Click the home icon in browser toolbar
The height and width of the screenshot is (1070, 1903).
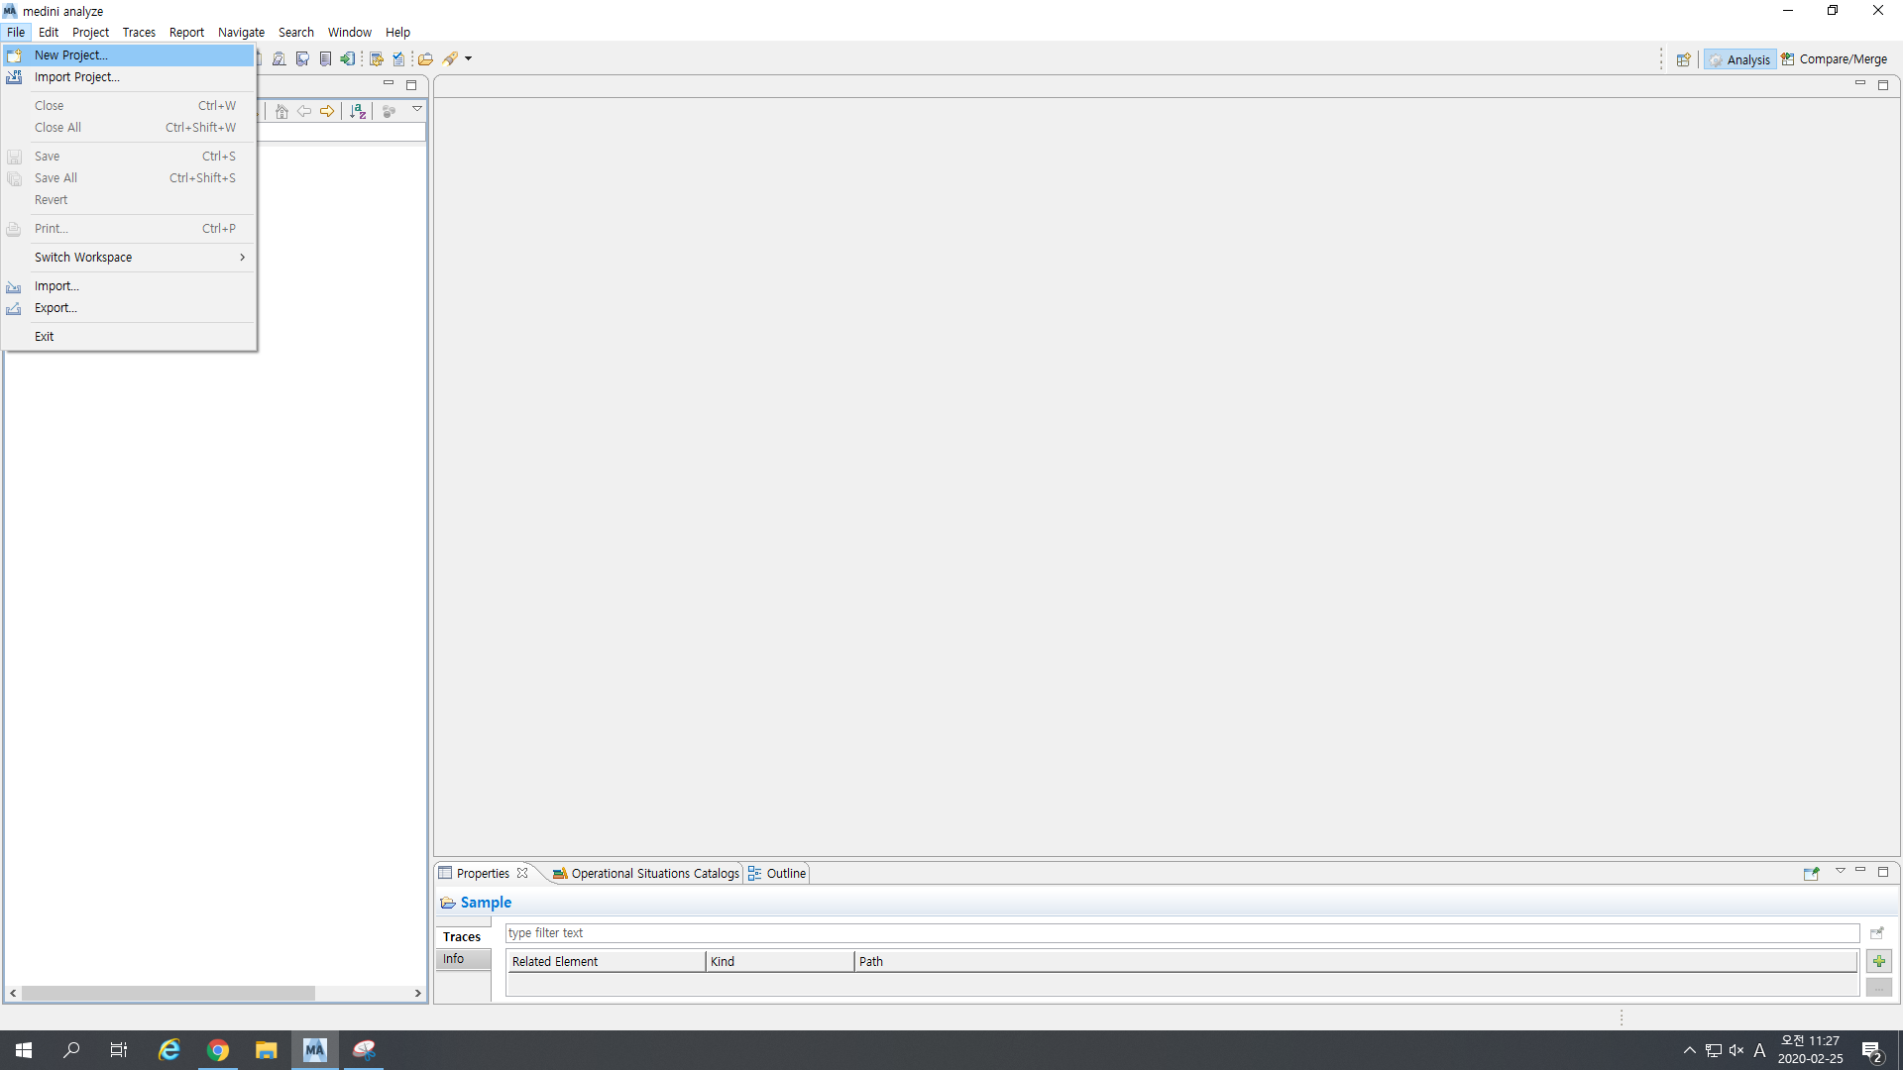coord(281,111)
